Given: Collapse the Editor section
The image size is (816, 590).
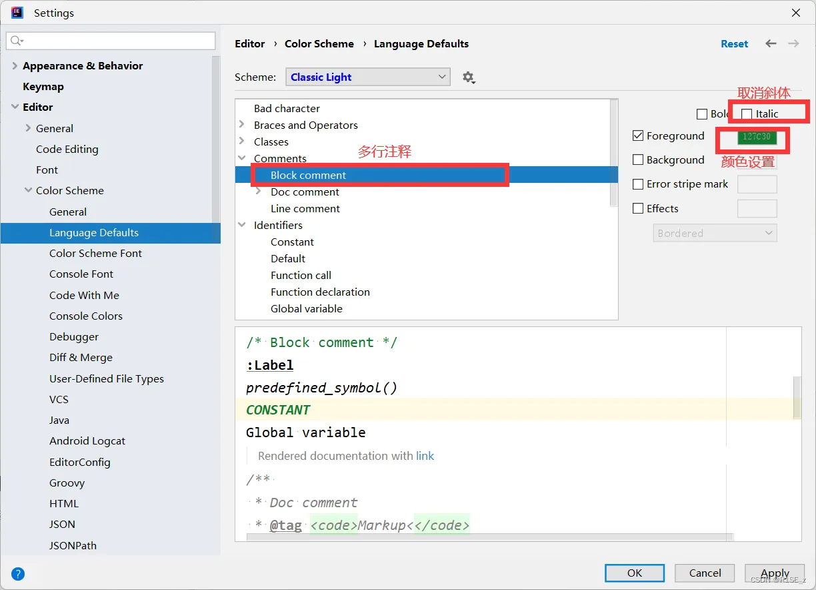Looking at the screenshot, I should coord(15,107).
